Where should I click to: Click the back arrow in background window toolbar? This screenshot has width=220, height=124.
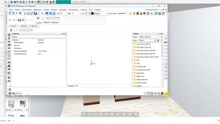coord(6,2)
